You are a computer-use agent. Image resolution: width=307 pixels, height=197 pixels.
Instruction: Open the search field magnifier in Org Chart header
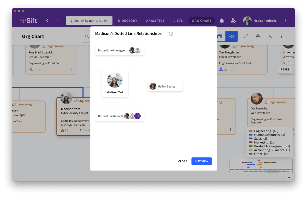(87, 36)
